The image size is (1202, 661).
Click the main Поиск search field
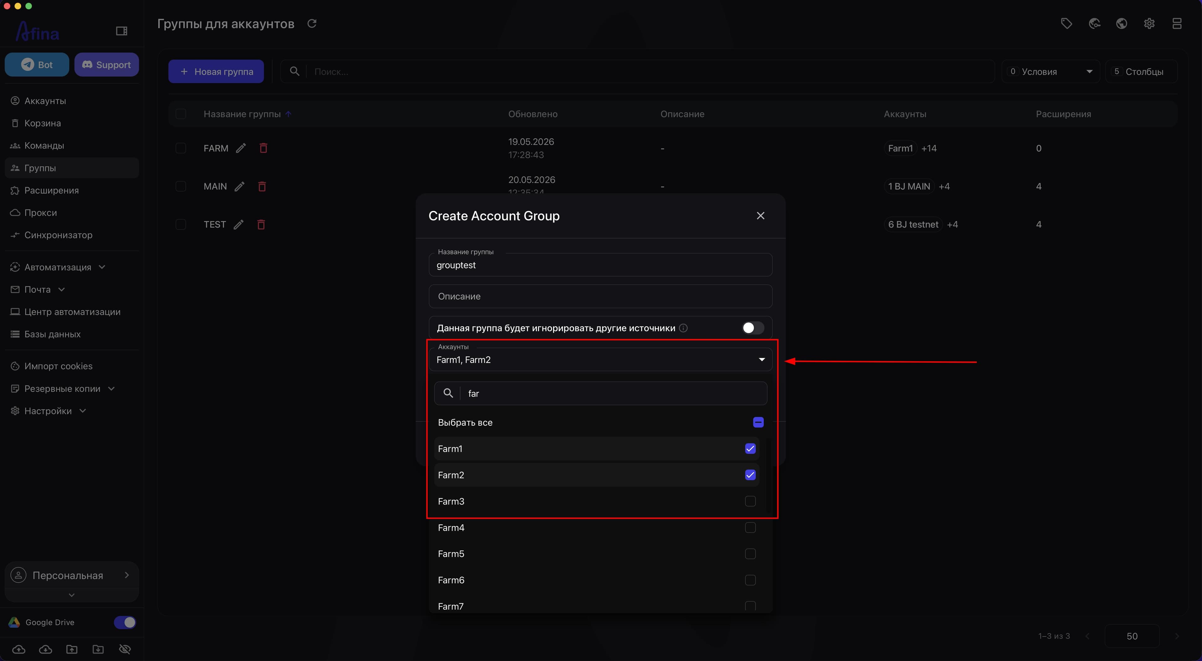[x=637, y=71]
